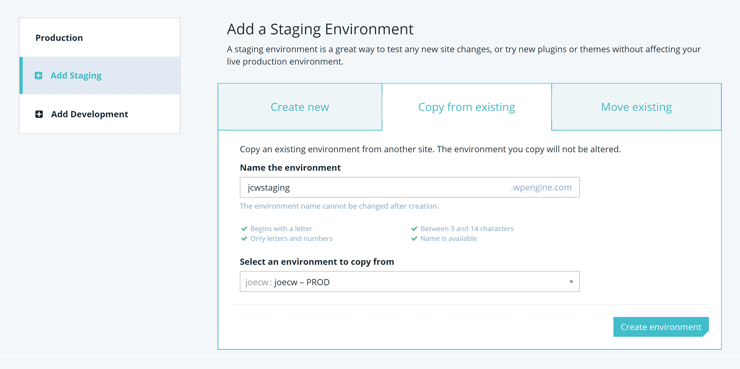This screenshot has height=369, width=740.
Task: Switch to the Create new tab
Action: click(300, 107)
